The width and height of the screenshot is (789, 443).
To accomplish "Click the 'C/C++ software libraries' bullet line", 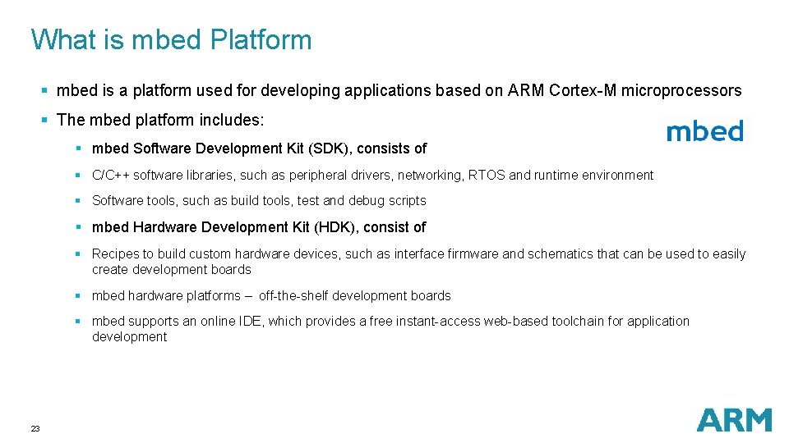I will (x=372, y=176).
